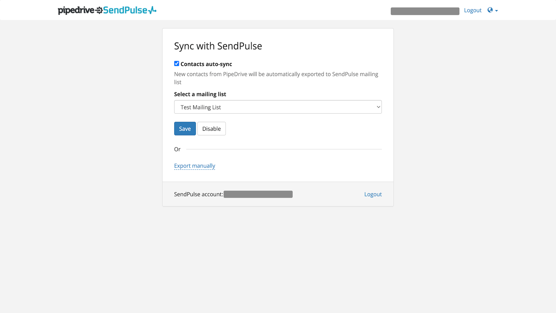
Task: Click the SendPulse pulse-wave icon
Action: (152, 11)
